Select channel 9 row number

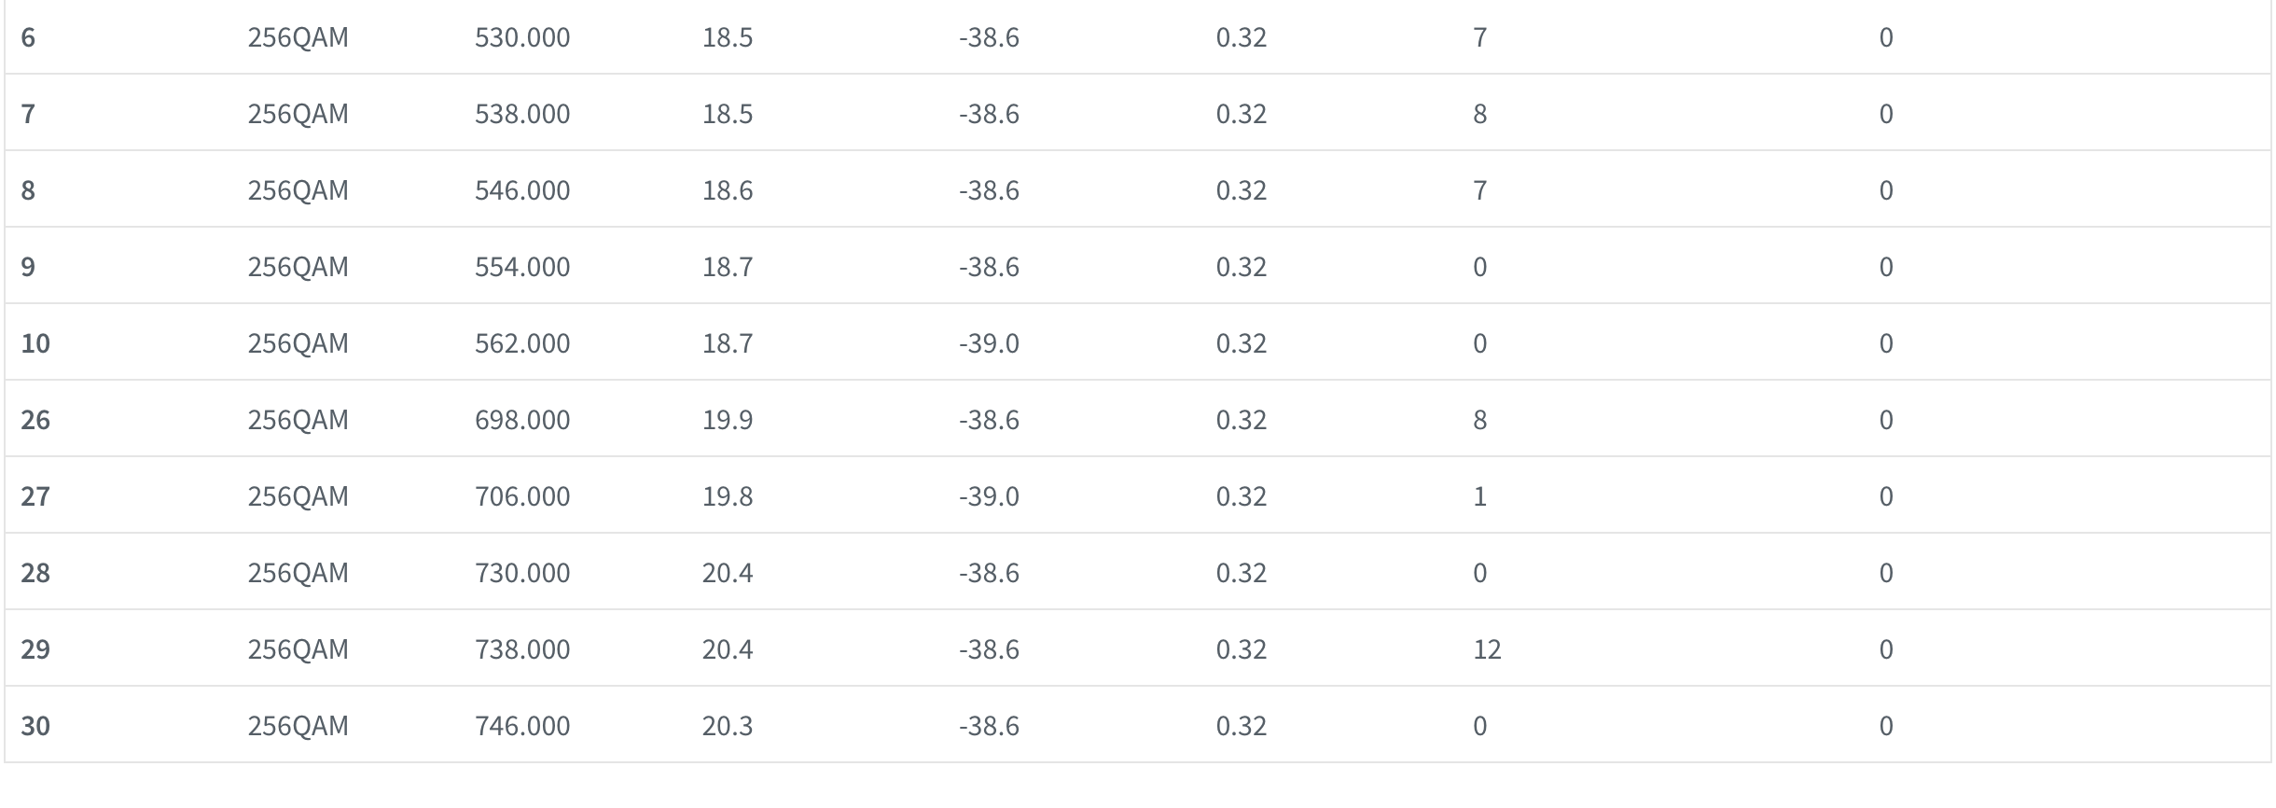(x=28, y=267)
